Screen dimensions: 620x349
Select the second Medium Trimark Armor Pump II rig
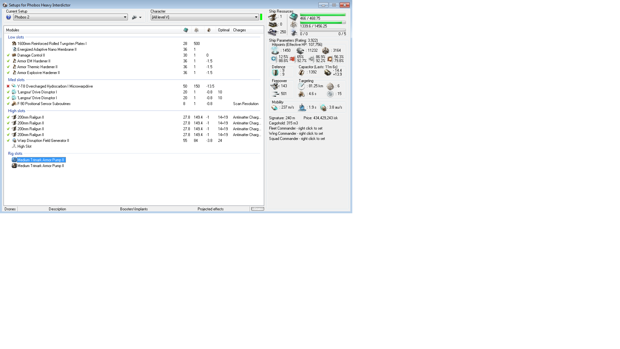(41, 166)
